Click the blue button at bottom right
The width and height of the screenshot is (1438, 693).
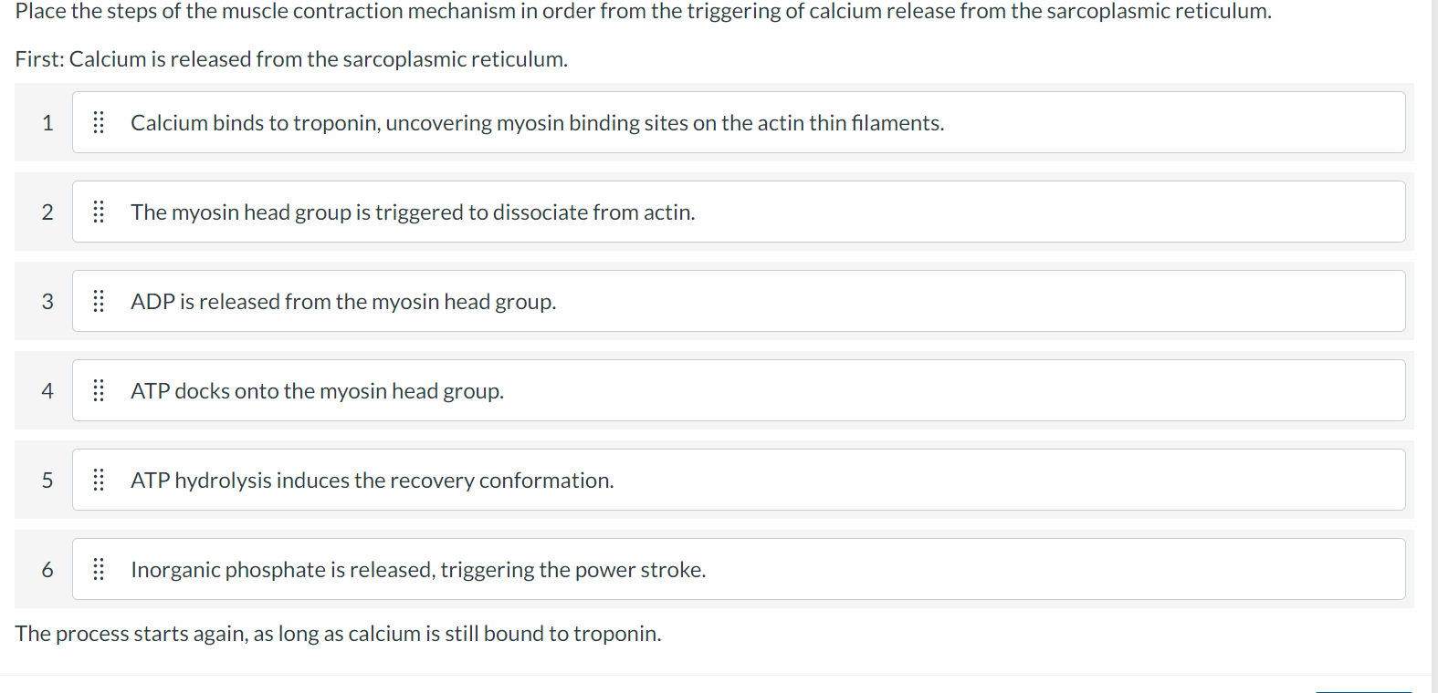[x=1363, y=690]
